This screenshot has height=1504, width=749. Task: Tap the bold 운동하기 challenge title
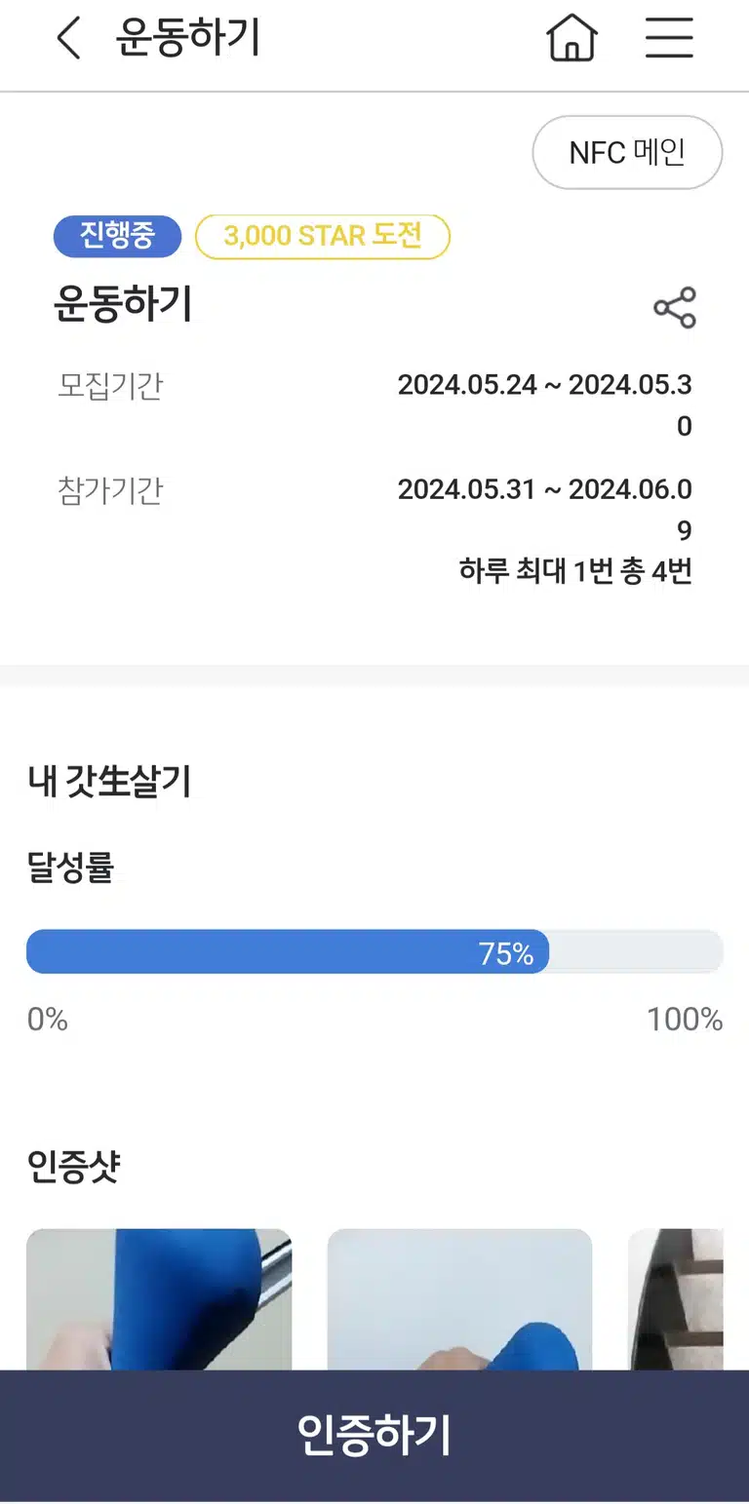(x=123, y=304)
